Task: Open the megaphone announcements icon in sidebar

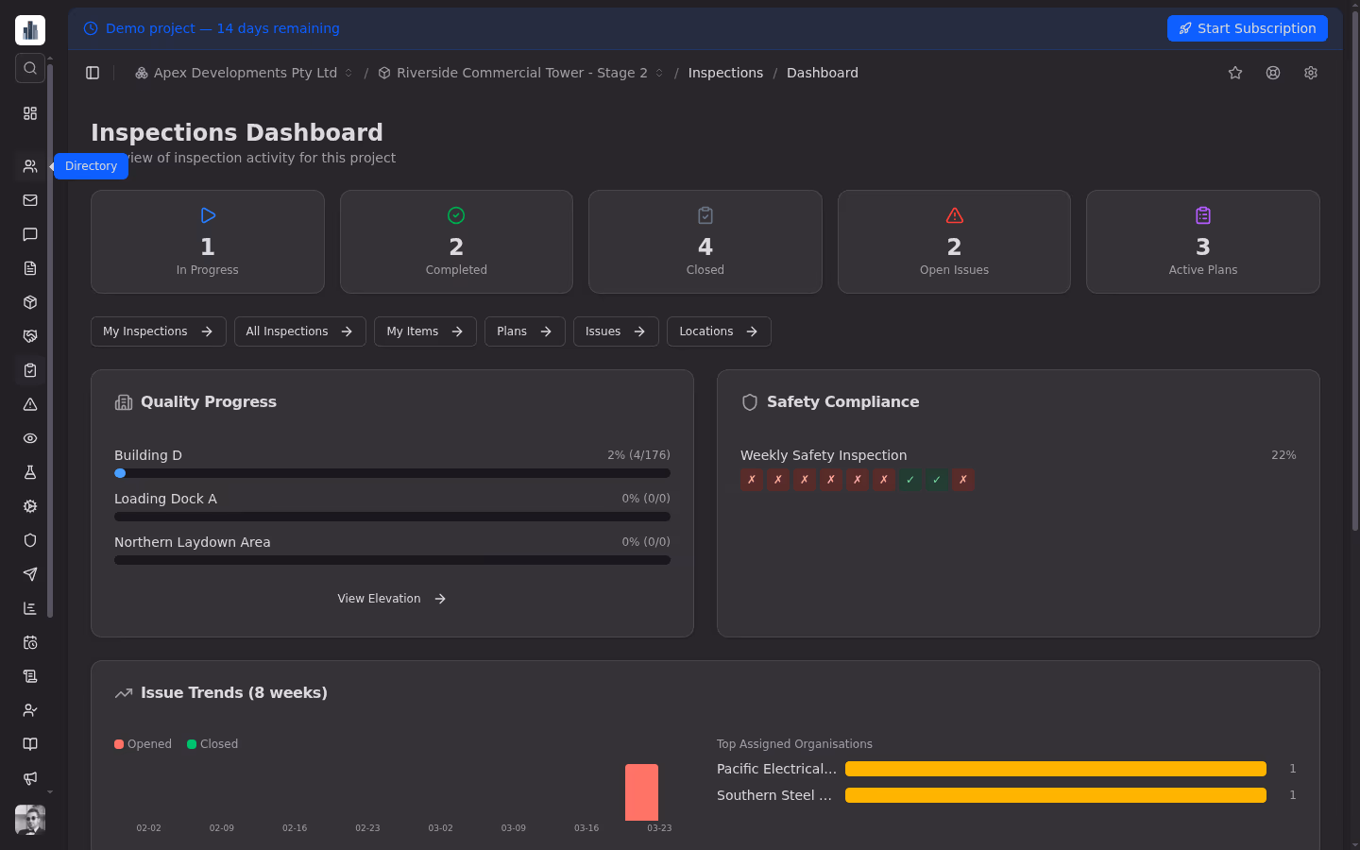Action: (x=29, y=778)
